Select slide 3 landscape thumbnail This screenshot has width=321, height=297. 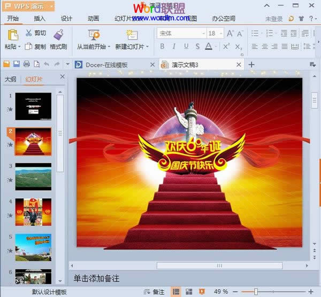[x=33, y=177]
